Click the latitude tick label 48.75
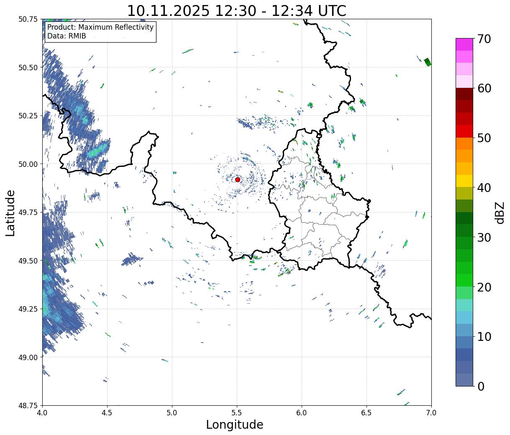 pos(28,406)
